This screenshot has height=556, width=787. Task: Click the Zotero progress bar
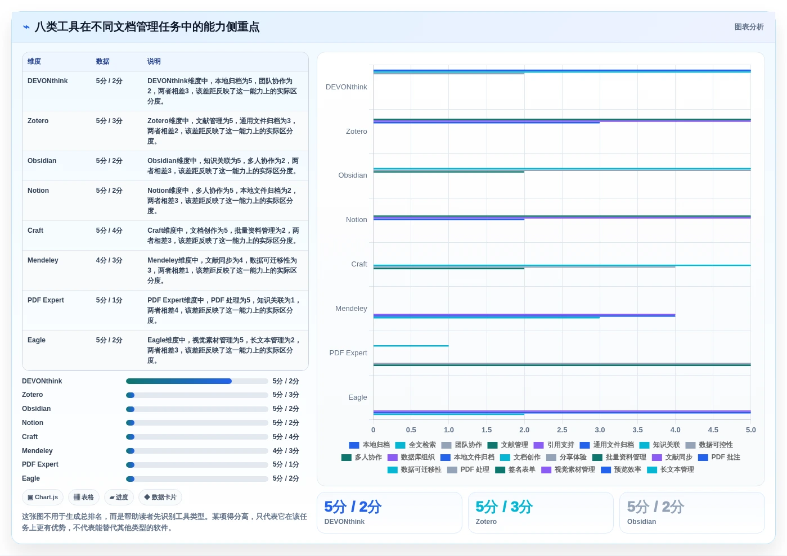(197, 395)
